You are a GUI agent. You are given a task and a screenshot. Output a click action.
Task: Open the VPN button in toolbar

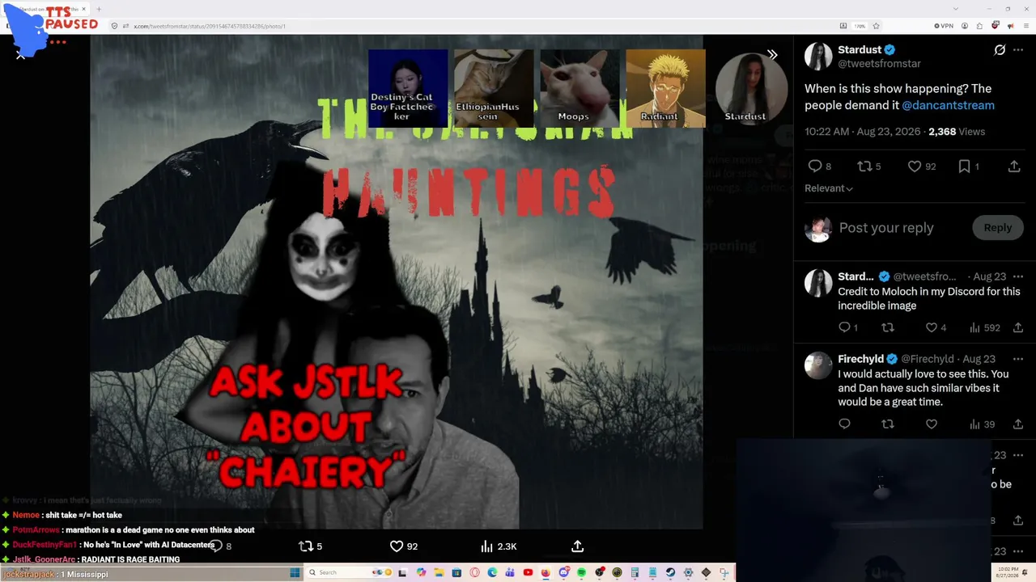pos(944,26)
